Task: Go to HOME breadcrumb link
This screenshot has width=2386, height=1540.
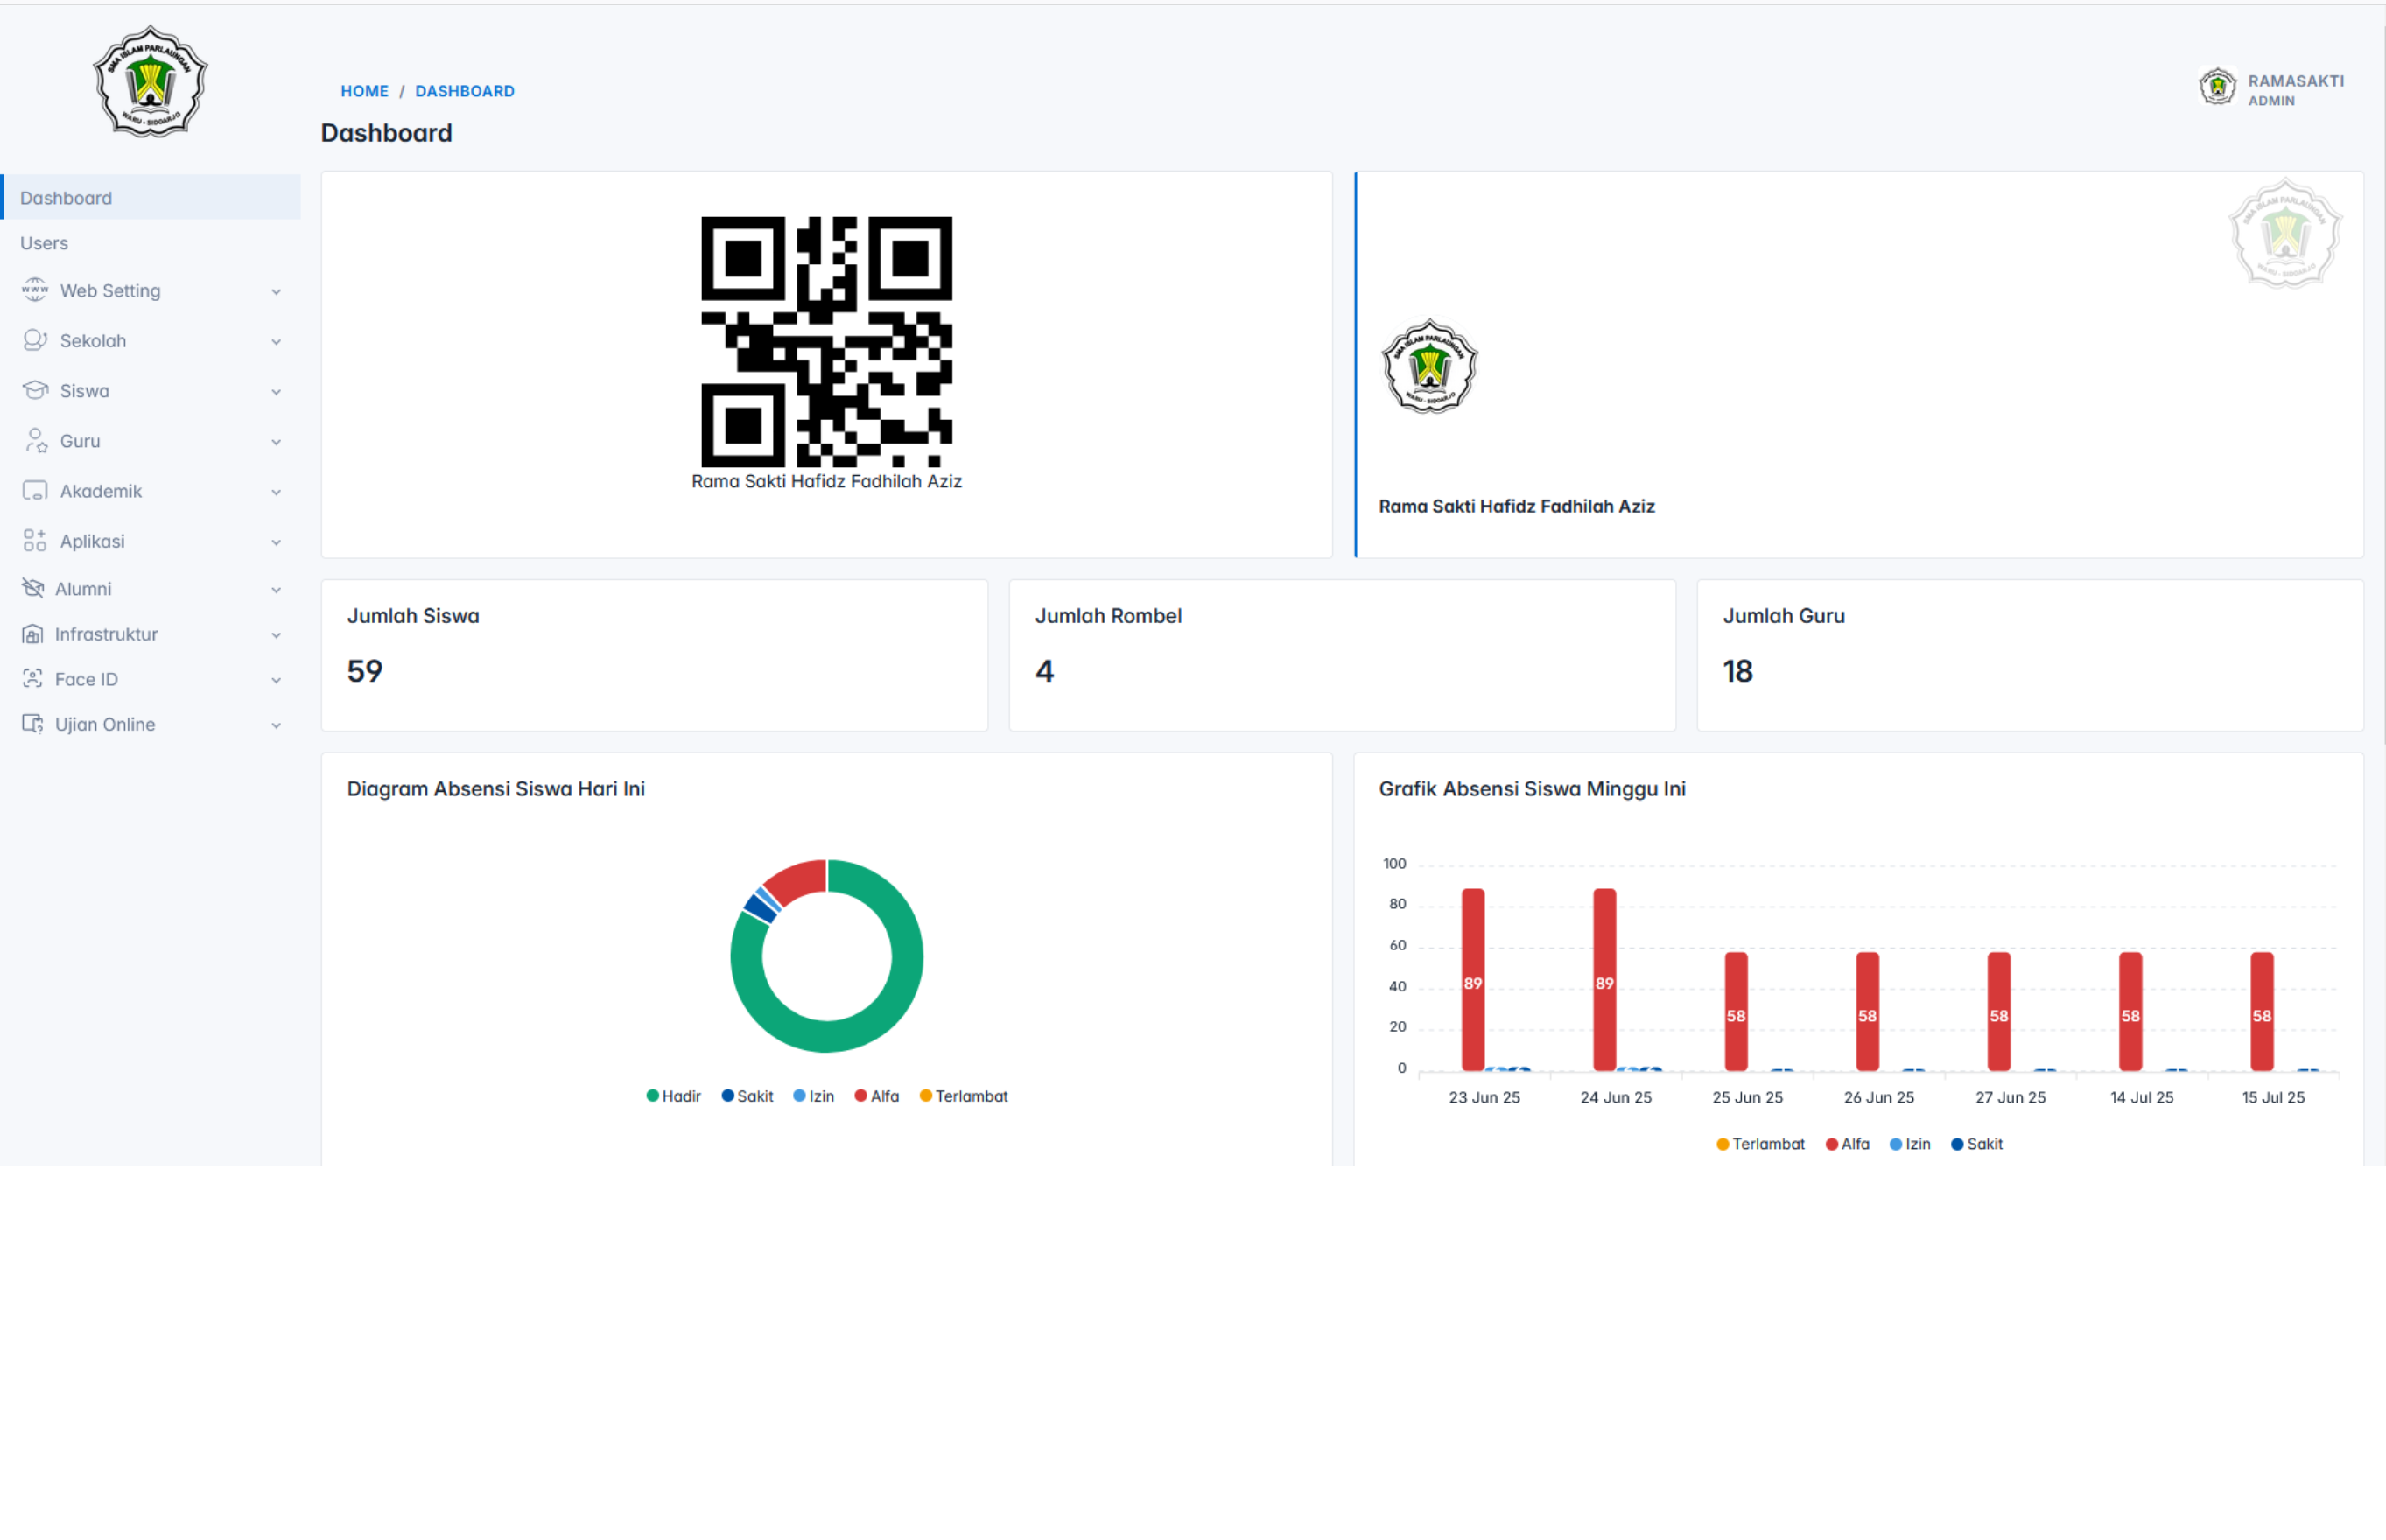Action: click(364, 91)
